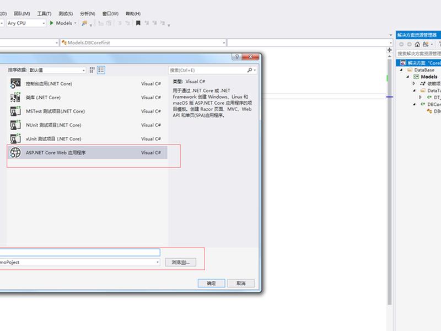Select 'MSTest' test project row text
The width and height of the screenshot is (441, 331).
[55, 111]
